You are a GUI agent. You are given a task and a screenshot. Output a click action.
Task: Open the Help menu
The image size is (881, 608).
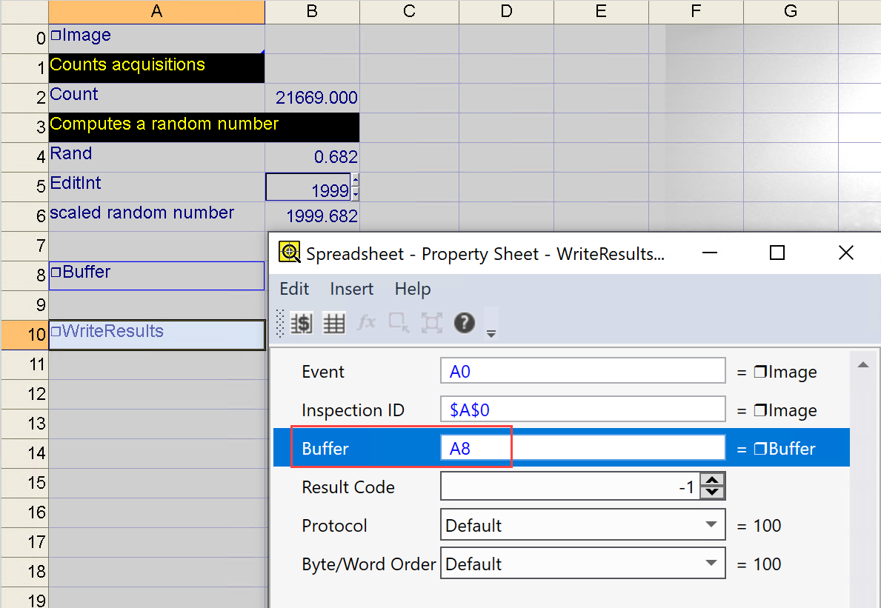point(413,289)
